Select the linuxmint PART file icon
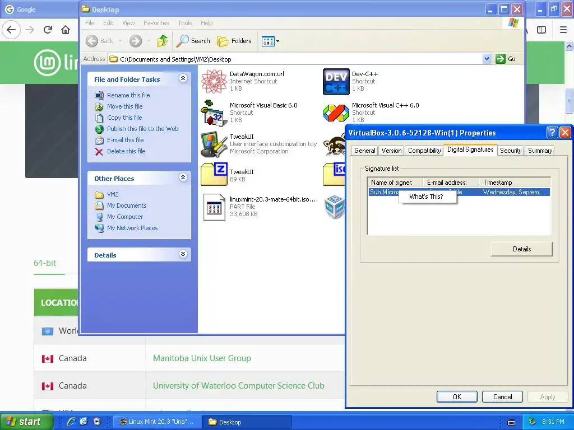 [214, 207]
